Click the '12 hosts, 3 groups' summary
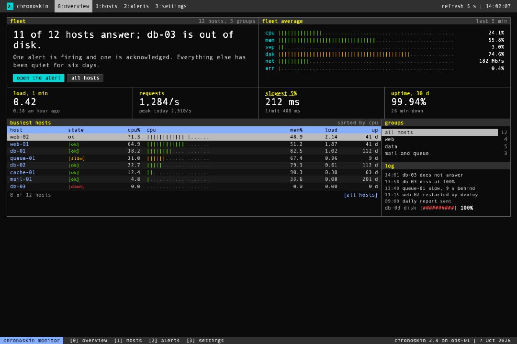Image resolution: width=517 pixels, height=344 pixels. 227,22
